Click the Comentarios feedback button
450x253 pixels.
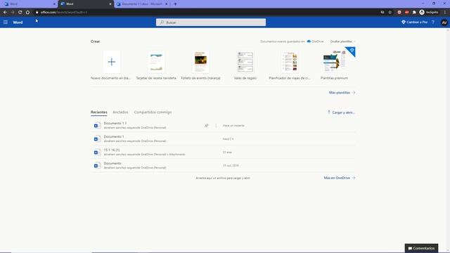[x=421, y=248]
